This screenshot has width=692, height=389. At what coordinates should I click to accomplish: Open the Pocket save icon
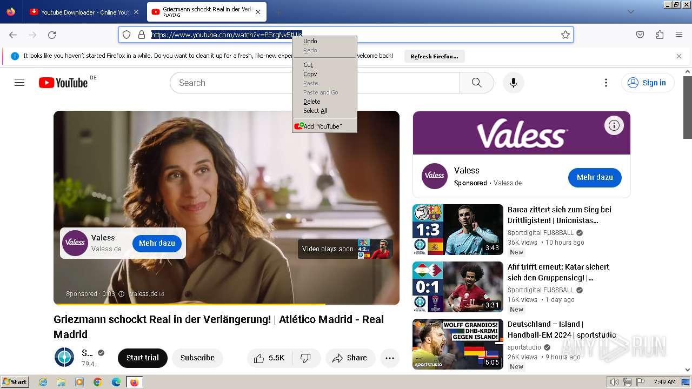pos(640,35)
